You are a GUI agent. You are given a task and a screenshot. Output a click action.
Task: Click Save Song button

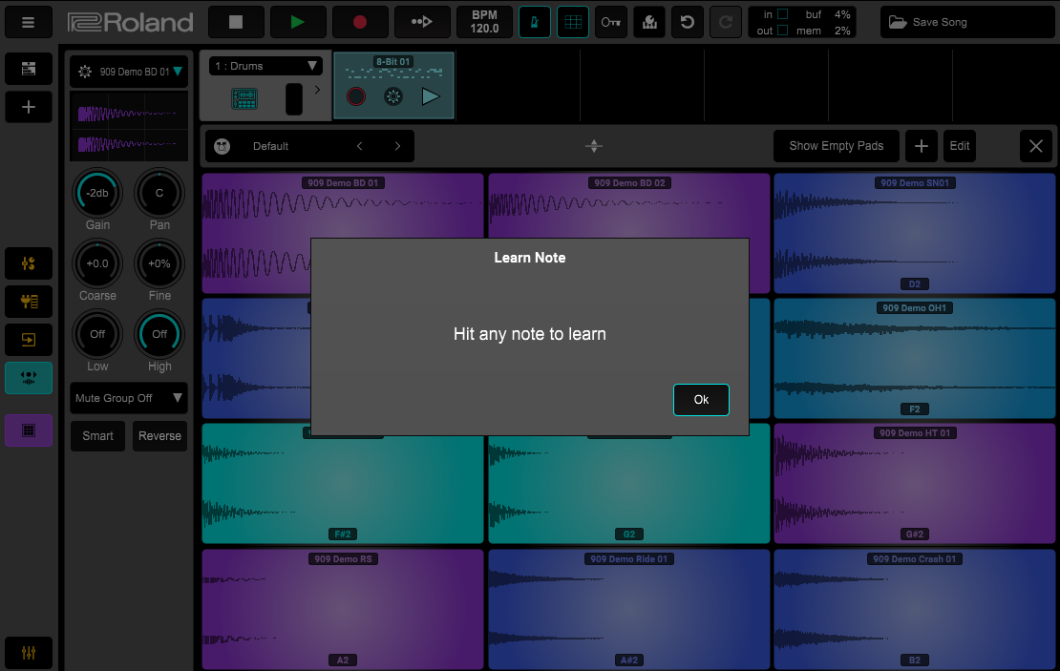[x=968, y=22]
